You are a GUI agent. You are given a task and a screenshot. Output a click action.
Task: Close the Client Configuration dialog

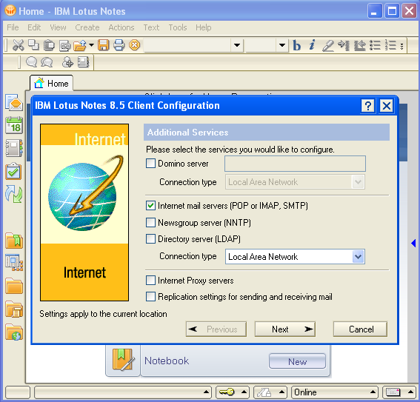(x=387, y=106)
